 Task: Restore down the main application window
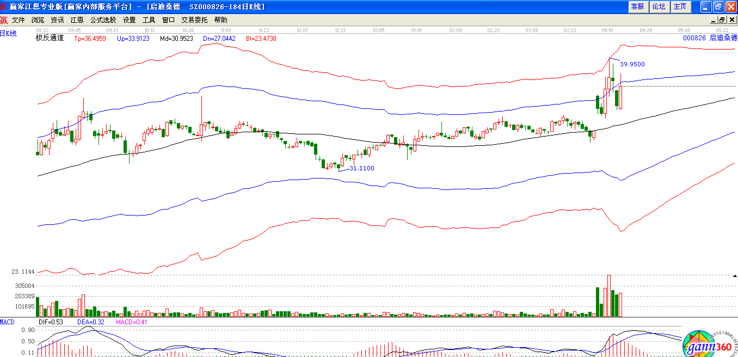coord(718,7)
